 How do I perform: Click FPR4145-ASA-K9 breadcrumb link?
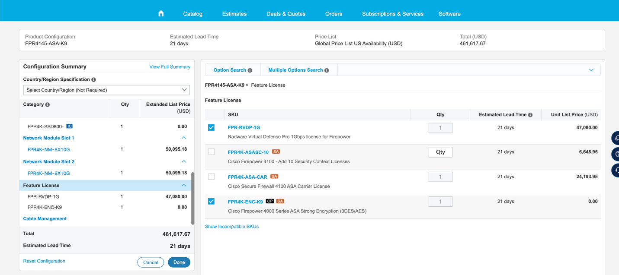coord(225,85)
